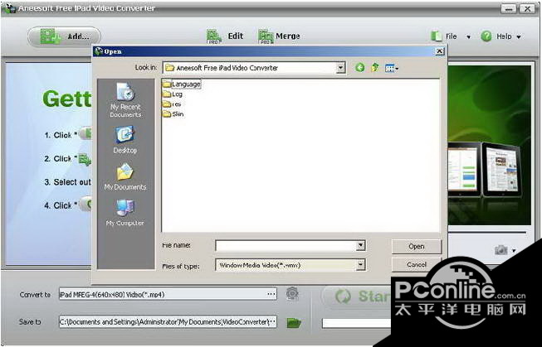The height and width of the screenshot is (347, 542).
Task: Select the Language folder
Action: pyautogui.click(x=182, y=84)
